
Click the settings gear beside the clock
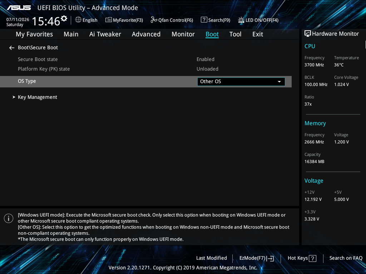[x=64, y=19]
